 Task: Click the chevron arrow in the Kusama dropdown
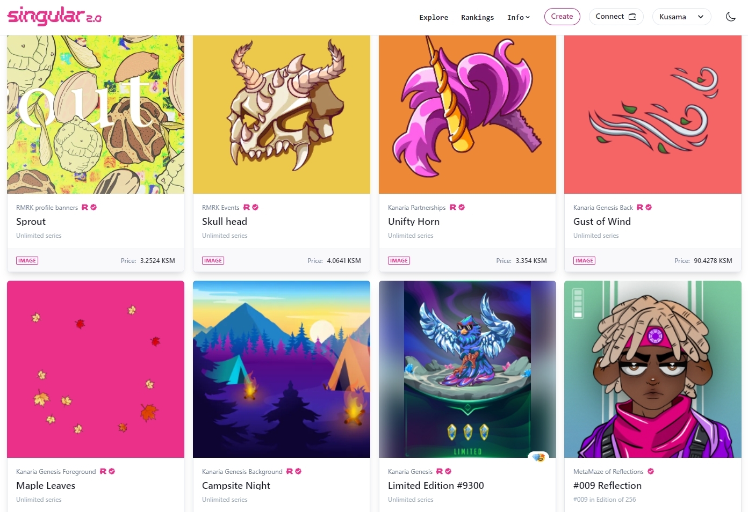pos(701,17)
